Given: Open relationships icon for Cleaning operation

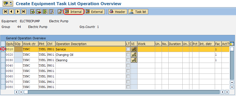Looking at the screenshot, I should pos(134,60).
